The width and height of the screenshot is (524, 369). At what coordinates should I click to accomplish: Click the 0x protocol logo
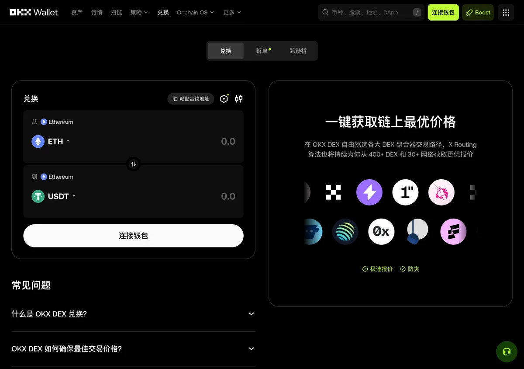(381, 232)
